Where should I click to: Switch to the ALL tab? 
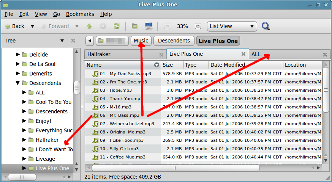pyautogui.click(x=256, y=54)
